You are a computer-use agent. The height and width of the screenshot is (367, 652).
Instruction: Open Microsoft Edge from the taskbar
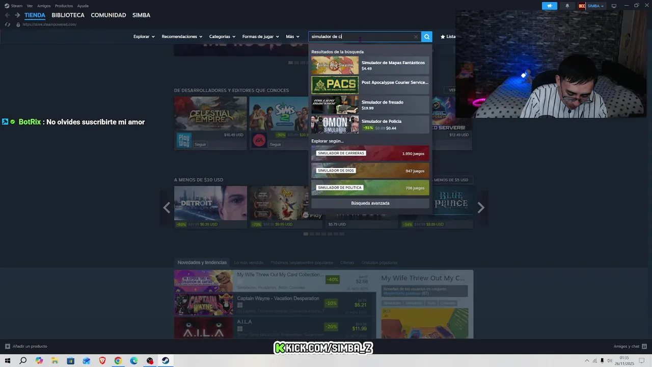pyautogui.click(x=134, y=361)
